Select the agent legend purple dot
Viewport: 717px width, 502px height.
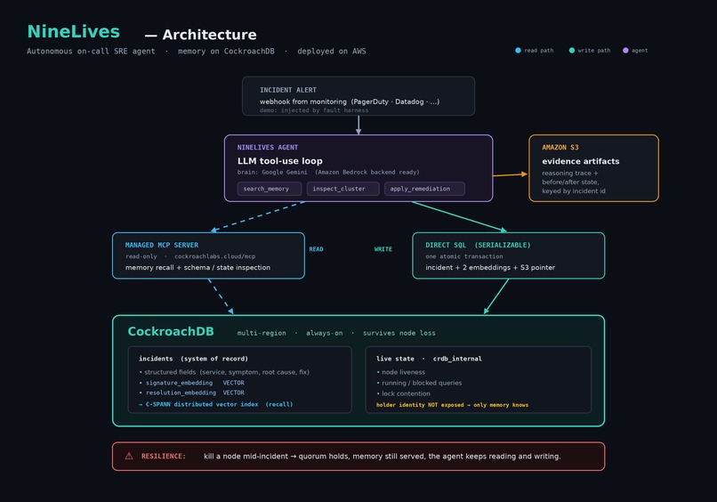click(x=625, y=51)
